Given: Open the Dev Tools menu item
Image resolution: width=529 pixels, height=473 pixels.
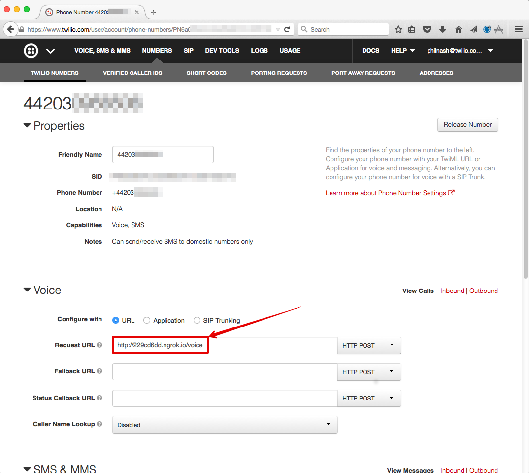Looking at the screenshot, I should 222,51.
